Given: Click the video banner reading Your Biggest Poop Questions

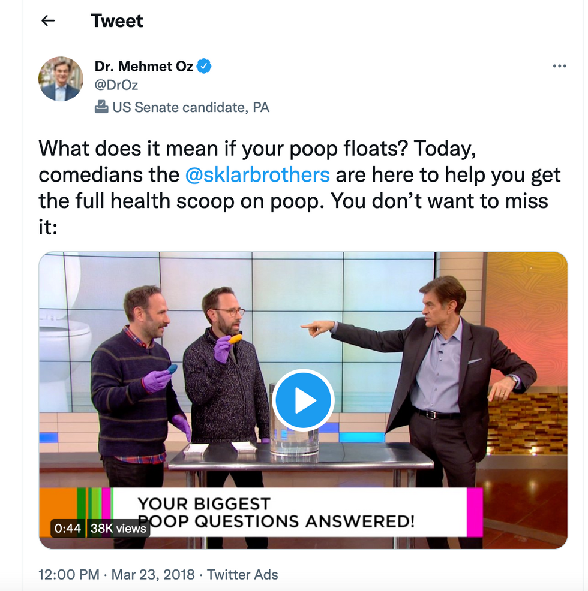Looking at the screenshot, I should point(275,512).
